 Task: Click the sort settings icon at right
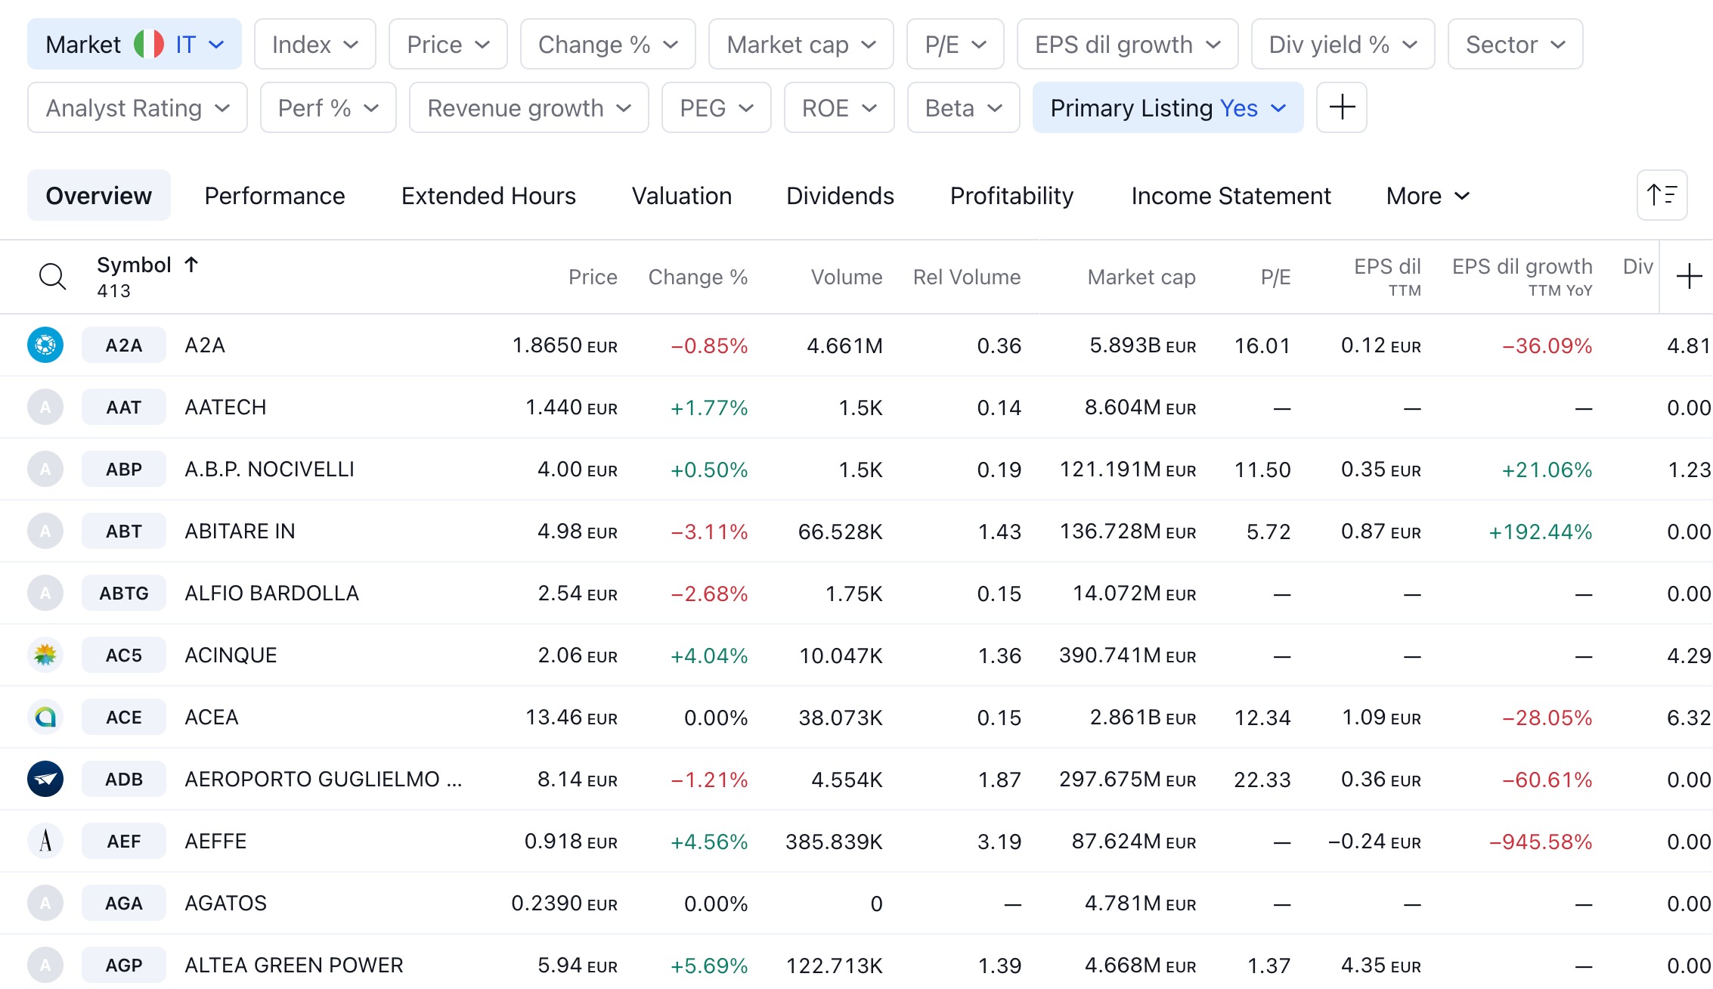1662,195
